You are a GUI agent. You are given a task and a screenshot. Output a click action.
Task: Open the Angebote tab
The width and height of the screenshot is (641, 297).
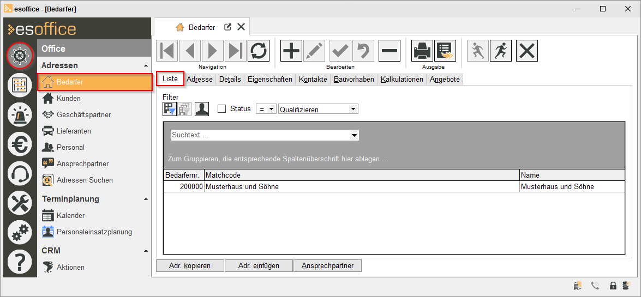445,80
